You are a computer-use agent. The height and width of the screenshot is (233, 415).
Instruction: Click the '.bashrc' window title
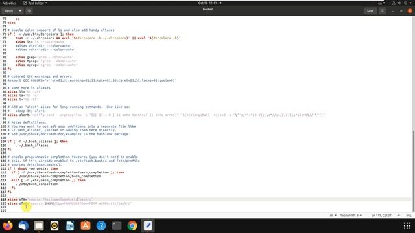207,9
